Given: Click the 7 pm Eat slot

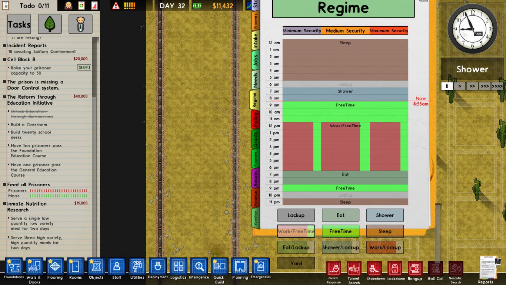Looking at the screenshot, I should [x=345, y=174].
